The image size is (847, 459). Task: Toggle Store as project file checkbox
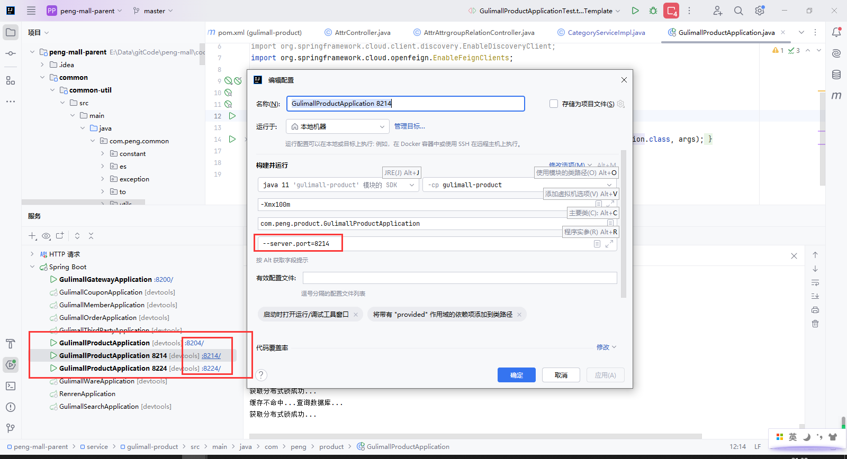(x=554, y=104)
